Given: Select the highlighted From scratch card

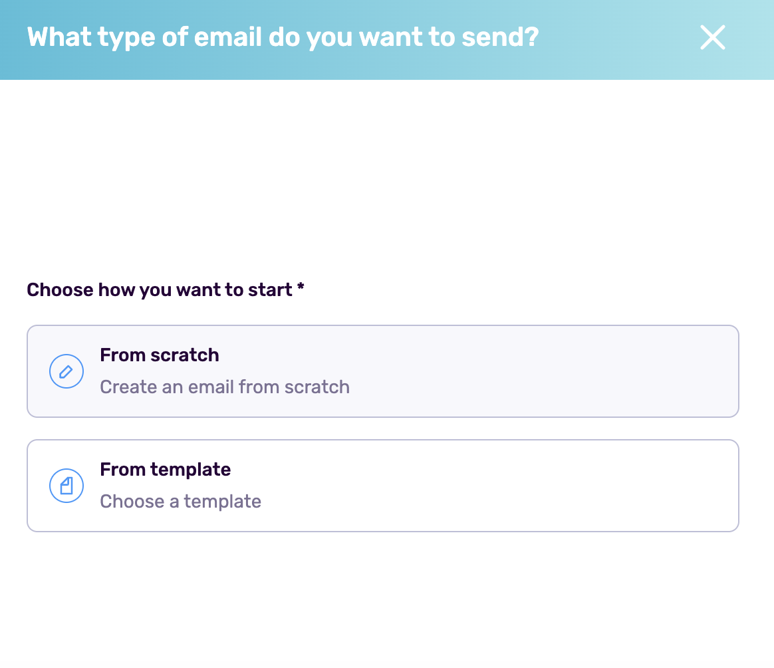Looking at the screenshot, I should coord(382,371).
